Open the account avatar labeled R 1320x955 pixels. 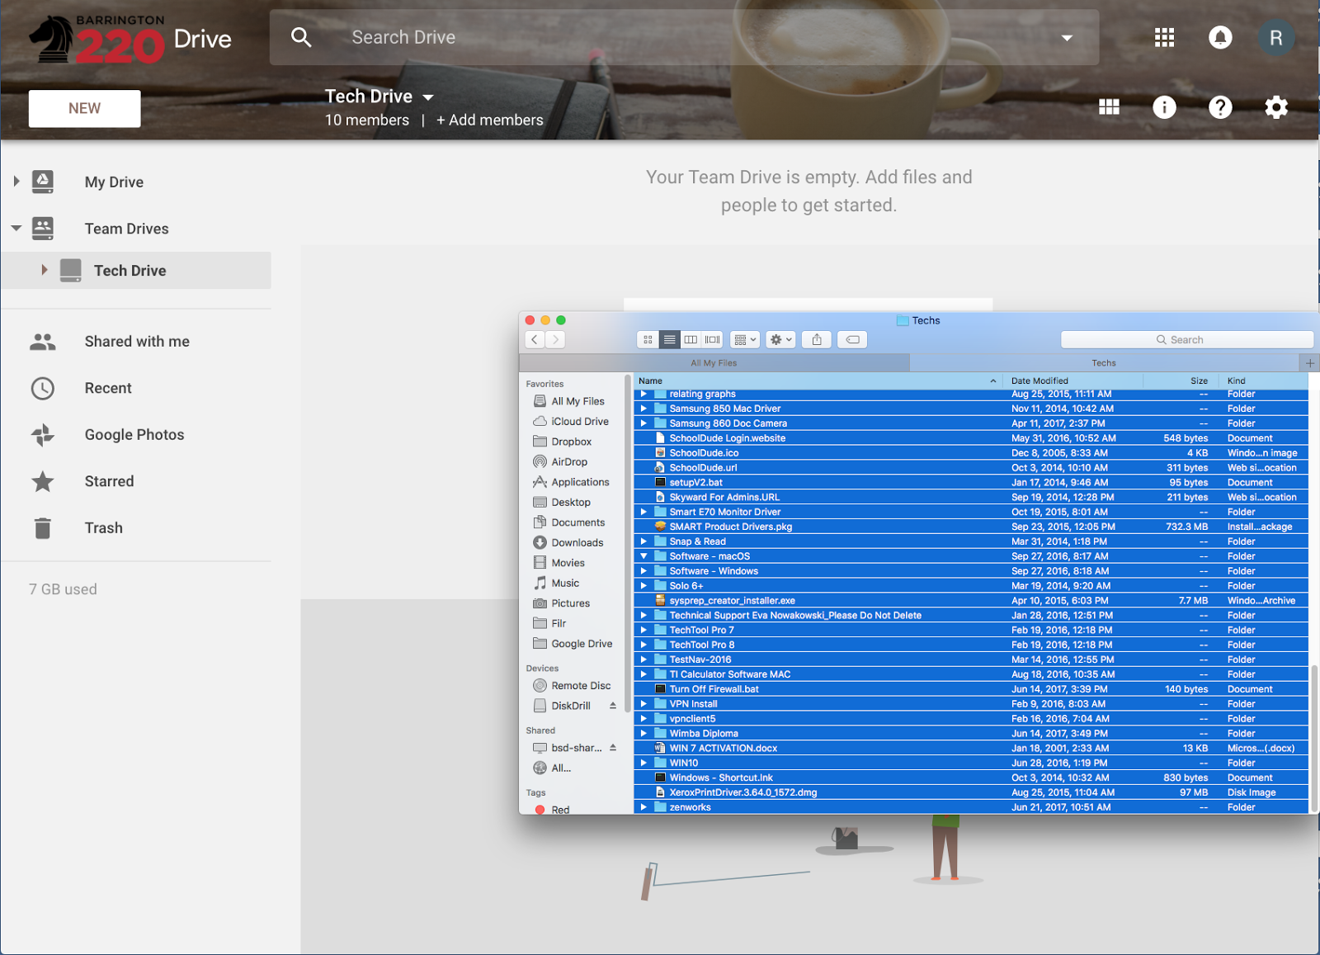tap(1276, 37)
